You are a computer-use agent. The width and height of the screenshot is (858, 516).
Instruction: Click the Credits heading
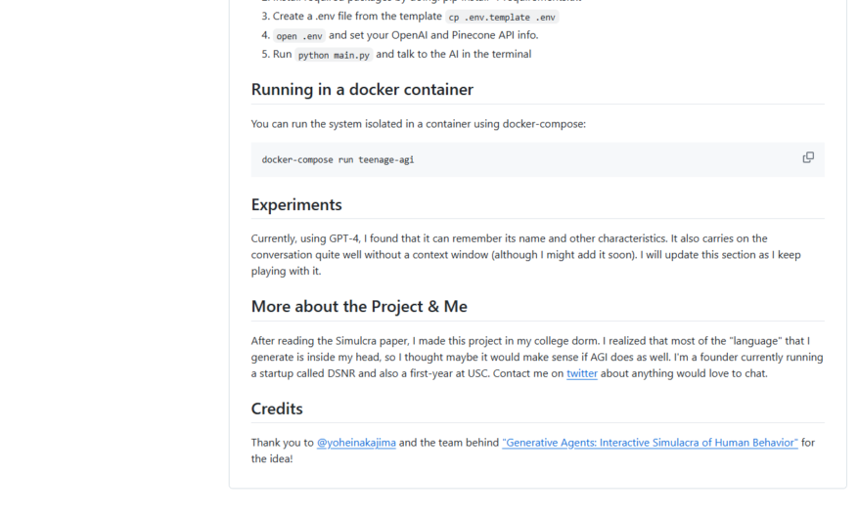click(x=277, y=408)
